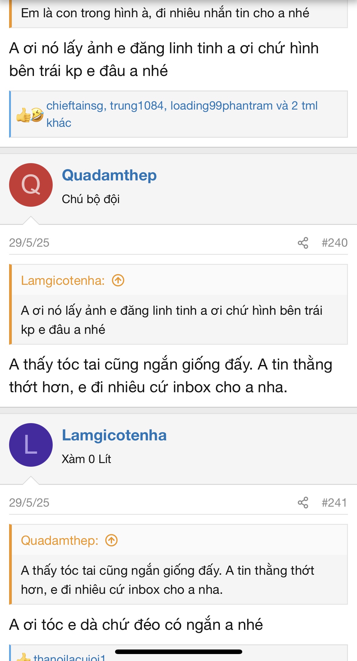Tap the 29/5/25 date on post #240
357x661 pixels.
(29, 243)
